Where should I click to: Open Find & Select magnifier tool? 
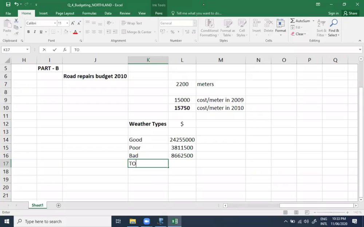[x=333, y=28]
